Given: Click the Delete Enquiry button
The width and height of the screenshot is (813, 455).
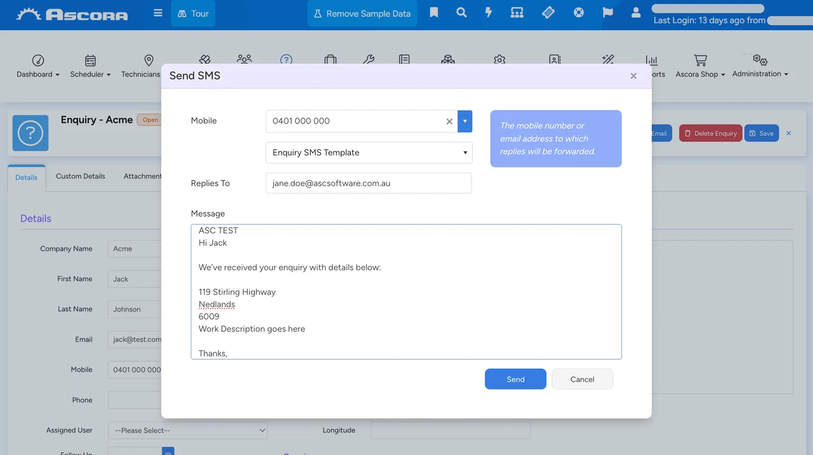Looking at the screenshot, I should [710, 133].
